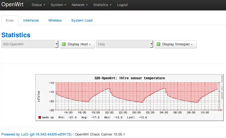Screen dimensions: 226x138
Task: Select the Exec tab
Action: [x=10, y=20]
